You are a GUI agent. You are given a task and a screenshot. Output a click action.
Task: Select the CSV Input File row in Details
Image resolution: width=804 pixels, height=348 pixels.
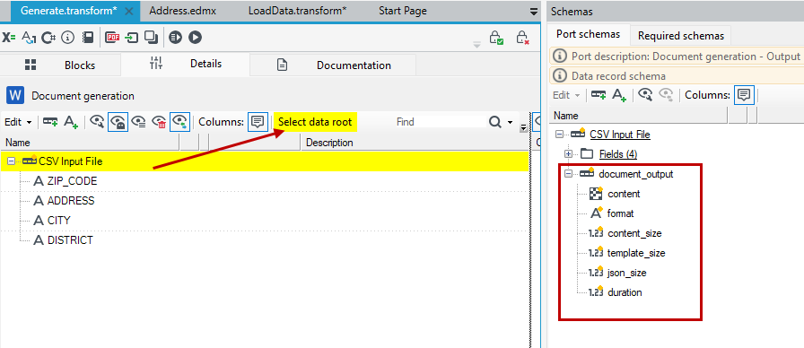click(264, 161)
